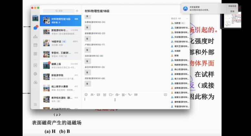Viewport: 251px width, 136px height.
Task: Open the workbench grid icon in sidebar
Action: [36, 54]
